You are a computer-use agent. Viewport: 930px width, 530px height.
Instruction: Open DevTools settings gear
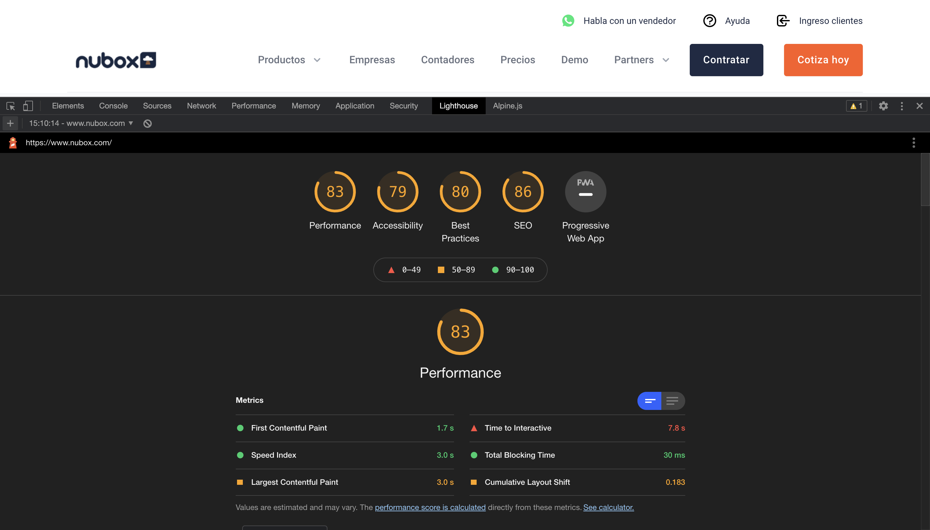pyautogui.click(x=883, y=106)
